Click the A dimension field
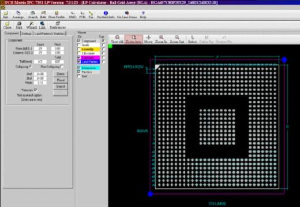 click(x=40, y=74)
